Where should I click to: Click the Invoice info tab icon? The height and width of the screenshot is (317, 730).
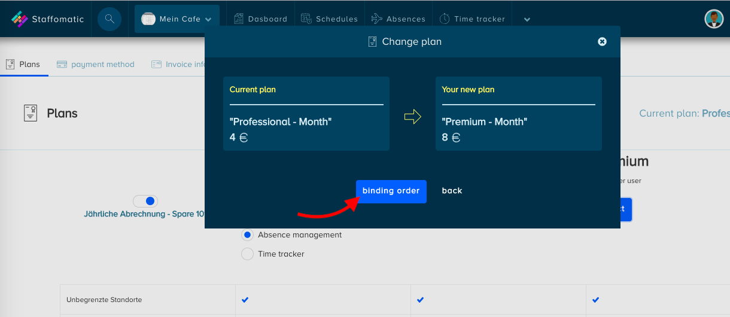click(156, 64)
